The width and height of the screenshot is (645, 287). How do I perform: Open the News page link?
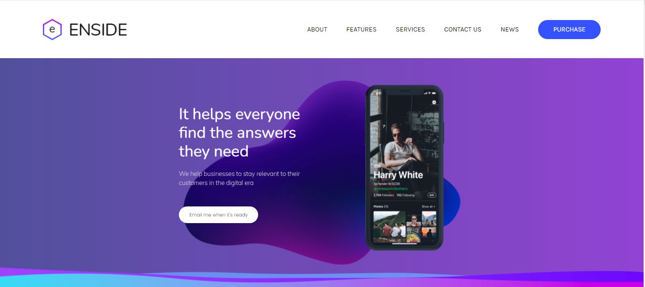(x=510, y=30)
